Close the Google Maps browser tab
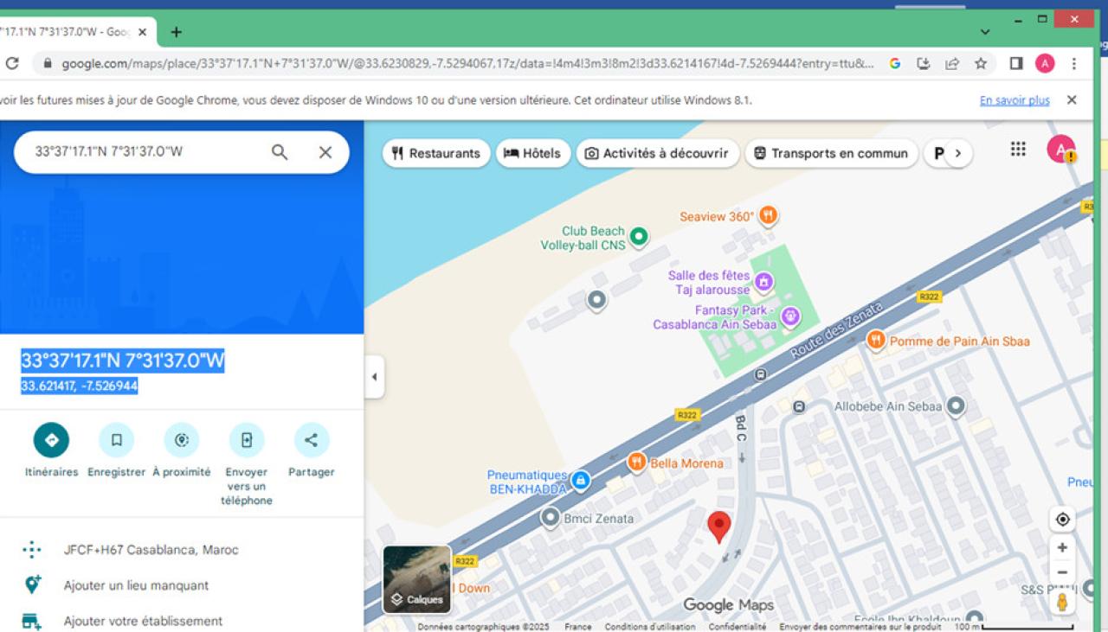This screenshot has height=632, width=1108. 143,32
